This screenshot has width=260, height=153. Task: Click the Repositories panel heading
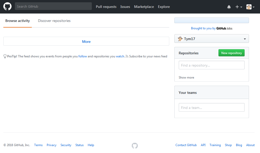point(188,53)
